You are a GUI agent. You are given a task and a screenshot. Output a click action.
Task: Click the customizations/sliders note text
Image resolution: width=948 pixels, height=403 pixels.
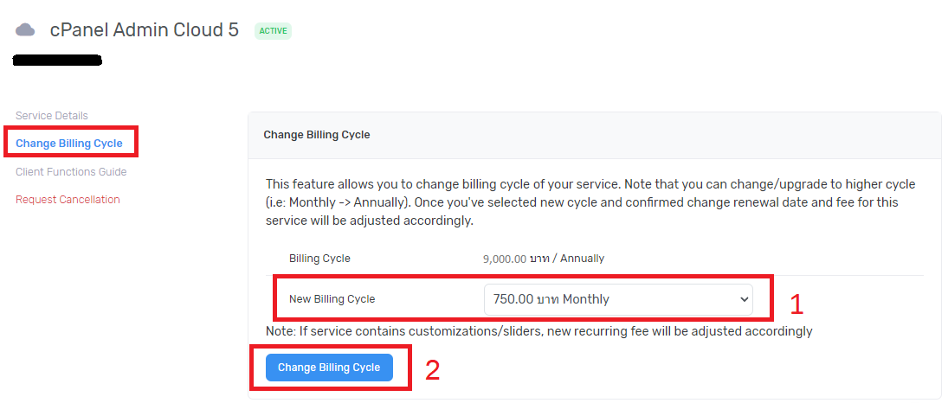pyautogui.click(x=538, y=331)
